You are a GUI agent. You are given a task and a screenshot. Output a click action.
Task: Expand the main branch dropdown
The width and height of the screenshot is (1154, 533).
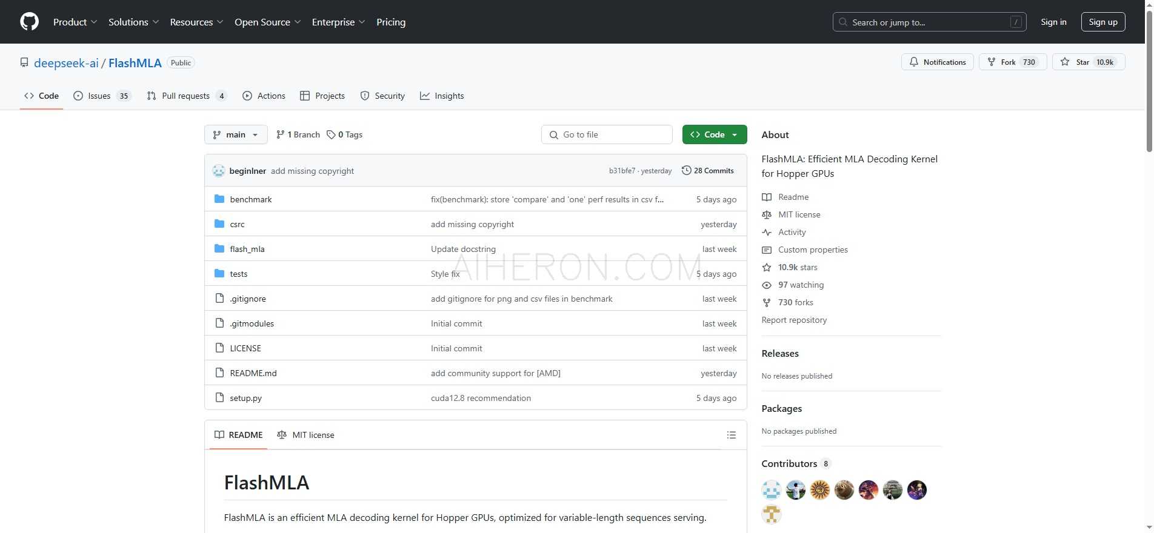click(236, 134)
